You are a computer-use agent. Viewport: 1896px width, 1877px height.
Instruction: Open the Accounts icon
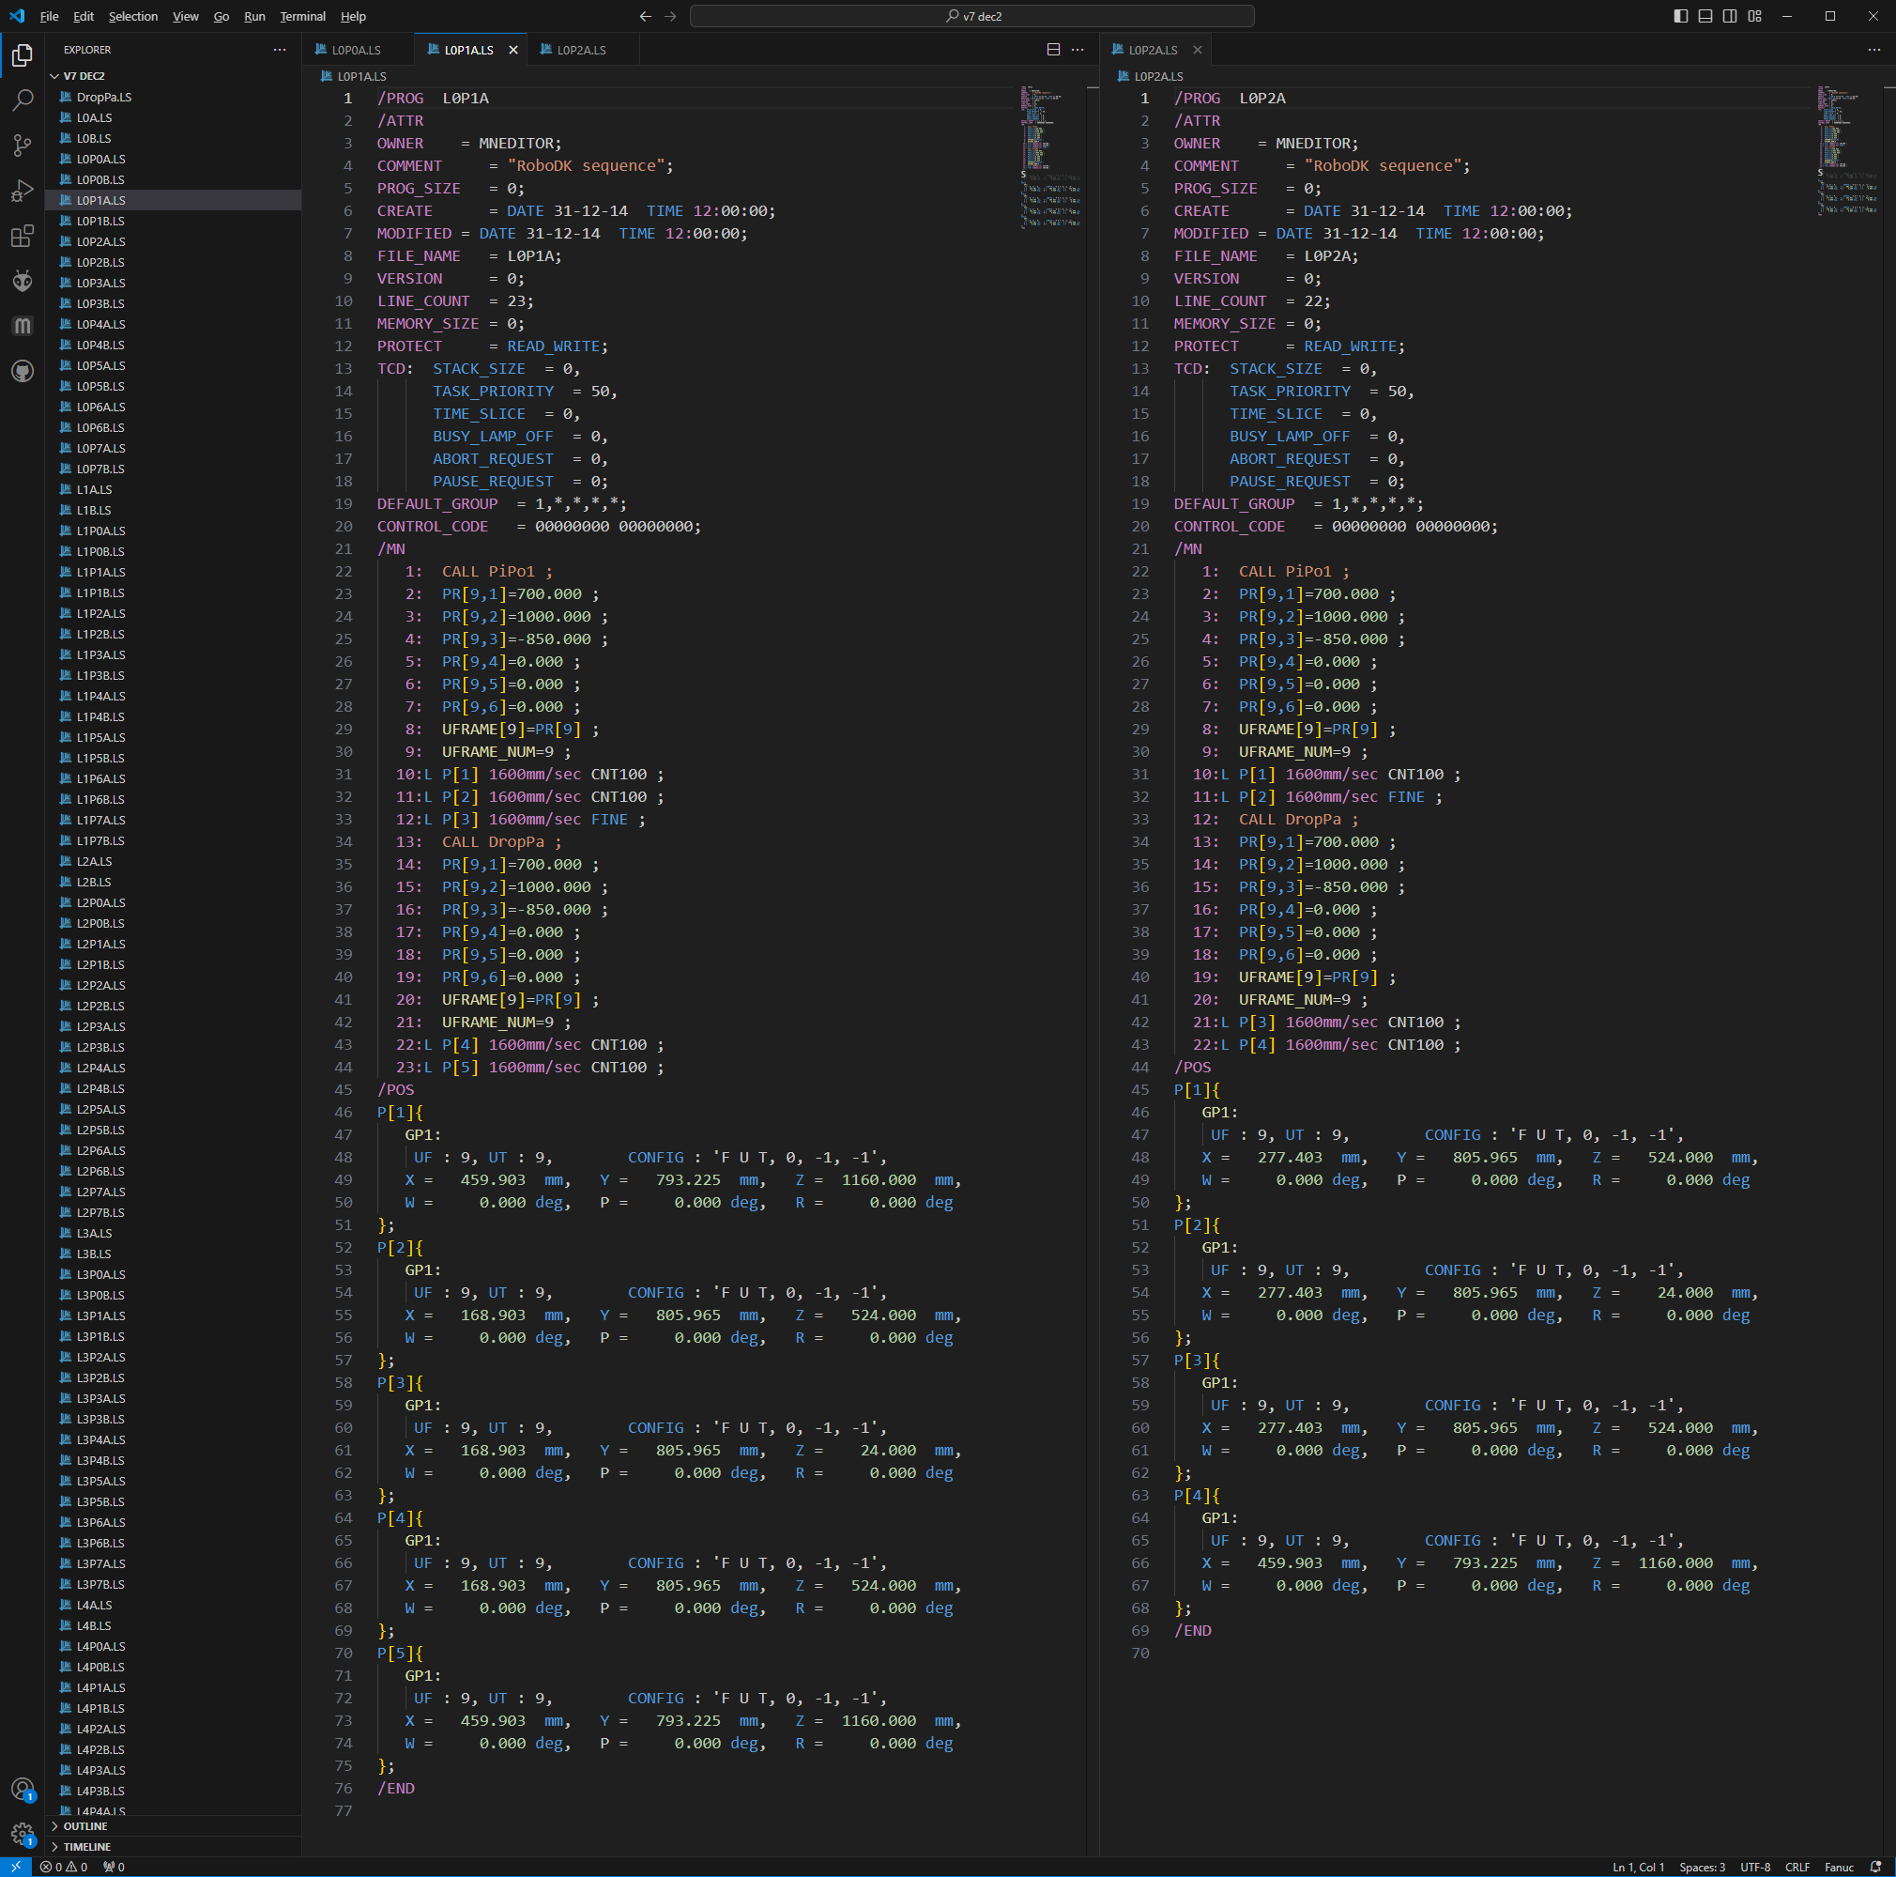(23, 1789)
